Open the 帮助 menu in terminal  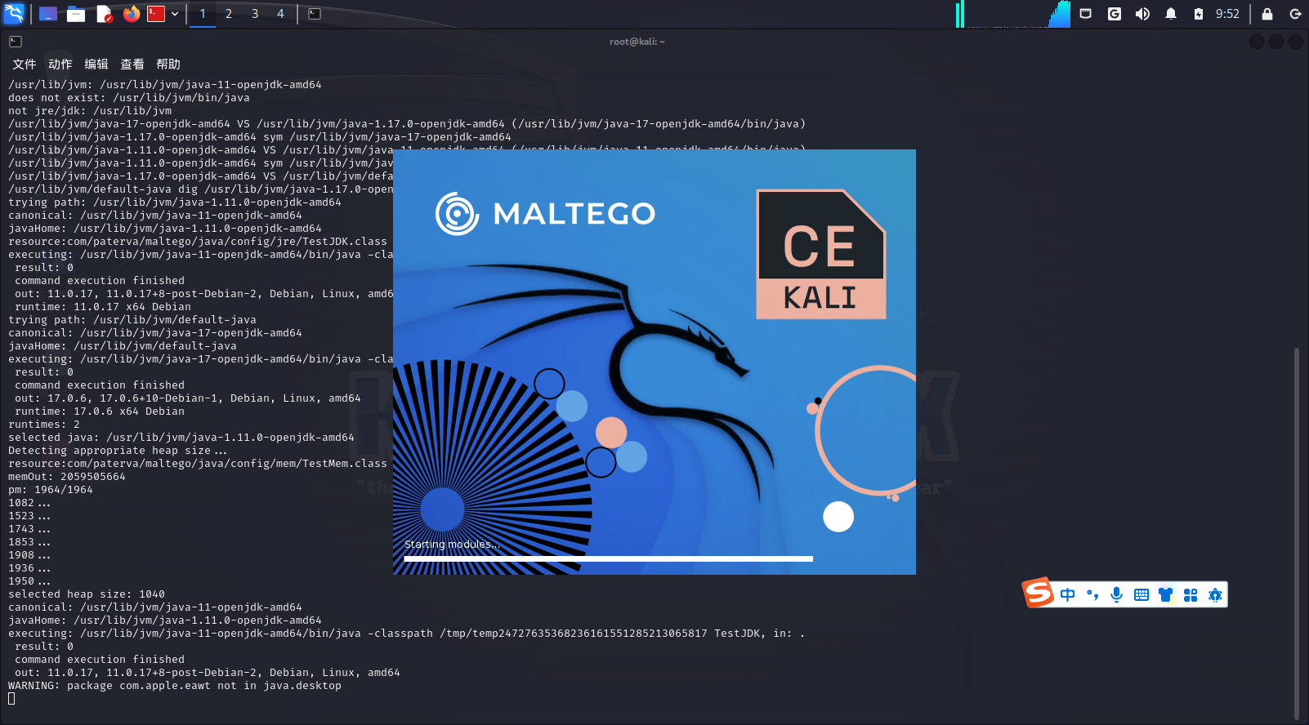(x=168, y=64)
